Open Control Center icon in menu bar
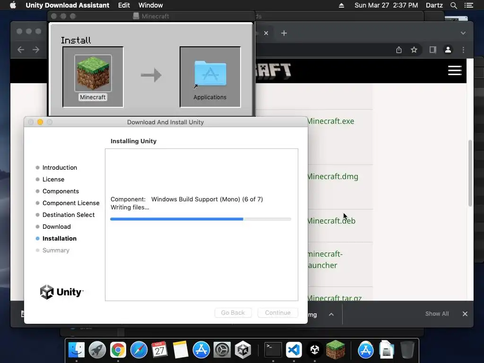The image size is (484, 363). click(x=468, y=5)
